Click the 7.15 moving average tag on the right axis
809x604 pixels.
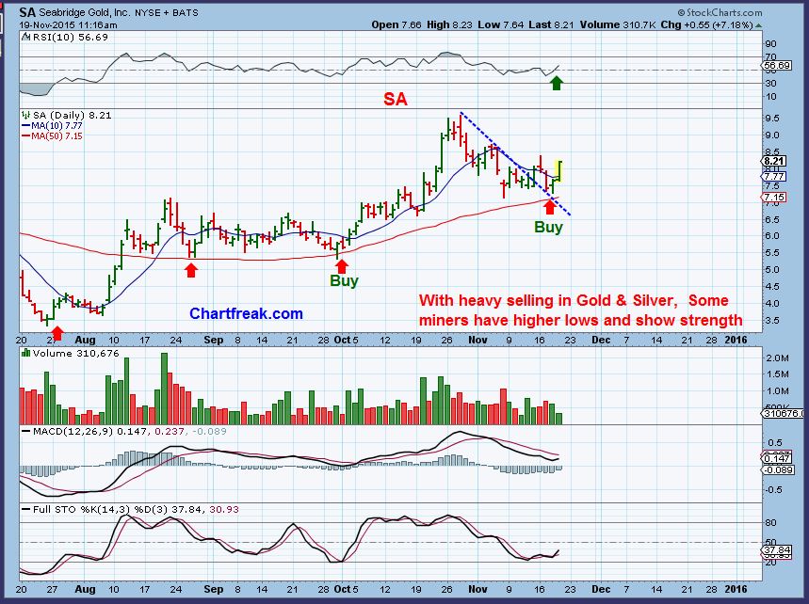pyautogui.click(x=774, y=198)
